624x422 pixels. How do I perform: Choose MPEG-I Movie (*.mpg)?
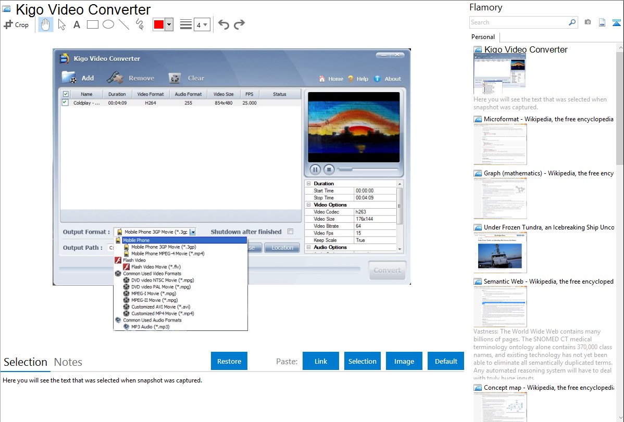[x=154, y=293]
